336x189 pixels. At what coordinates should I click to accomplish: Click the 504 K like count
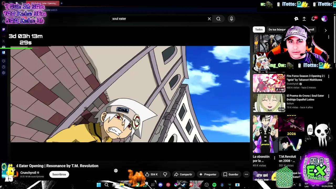(x=154, y=175)
